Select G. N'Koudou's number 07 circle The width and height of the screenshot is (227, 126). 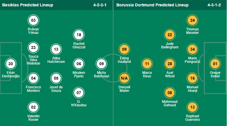click(x=79, y=93)
